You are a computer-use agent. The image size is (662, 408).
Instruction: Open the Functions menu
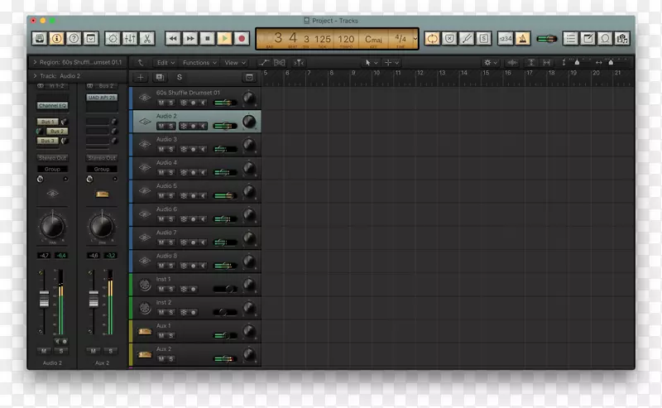pyautogui.click(x=199, y=62)
